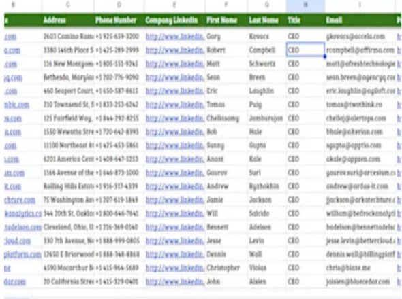Select address cell Cleveland, Ohio
Screen dimensions: 402x299
pos(67,227)
